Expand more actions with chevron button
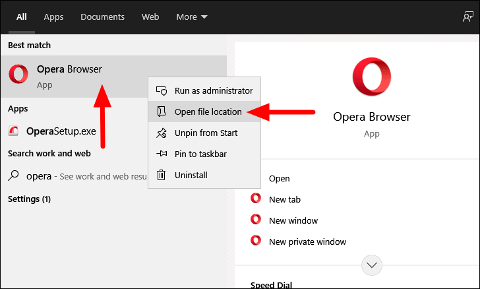Viewport: 480px width, 289px height. coord(372,265)
